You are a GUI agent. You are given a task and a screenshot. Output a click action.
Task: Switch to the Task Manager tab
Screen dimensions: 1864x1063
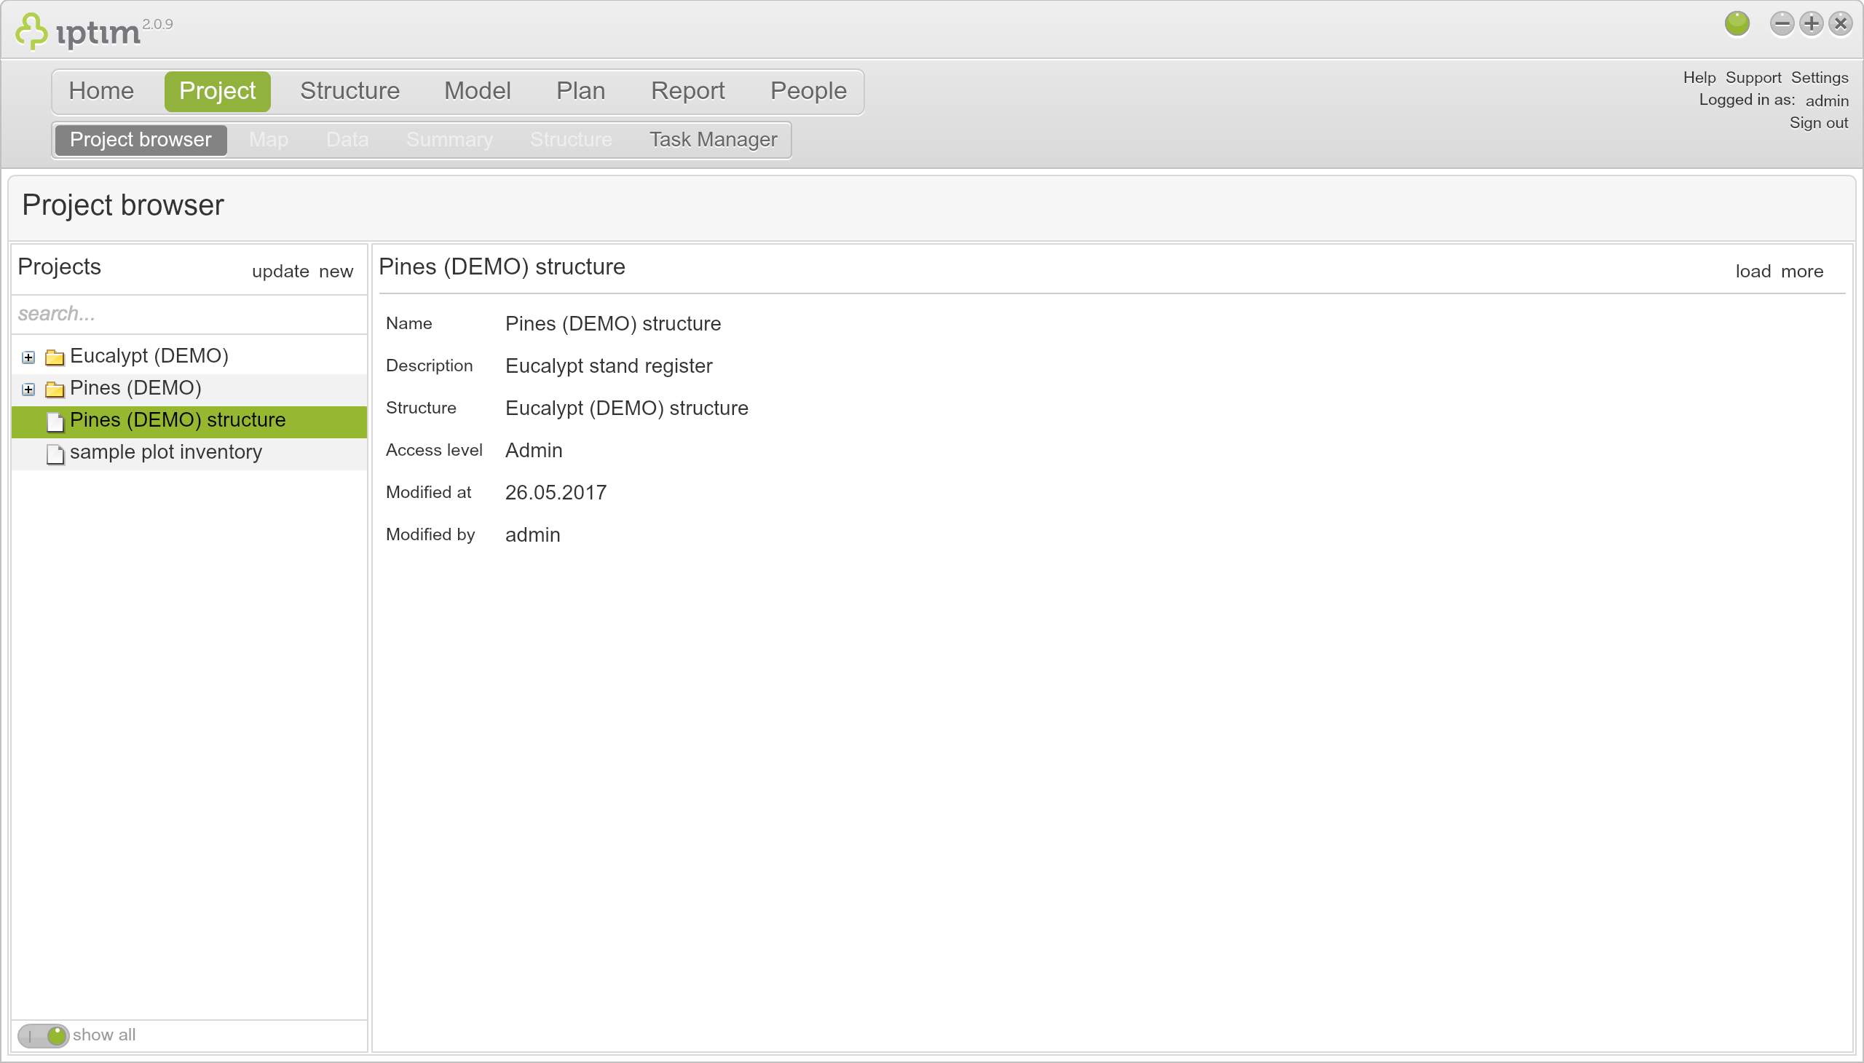713,140
